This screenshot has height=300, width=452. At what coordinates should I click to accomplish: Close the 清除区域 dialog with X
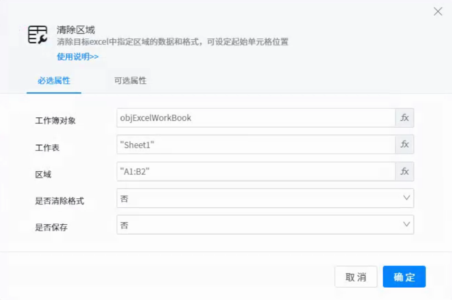coord(438,12)
